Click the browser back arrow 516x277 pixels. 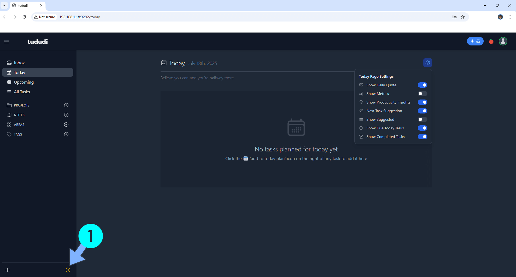click(5, 17)
